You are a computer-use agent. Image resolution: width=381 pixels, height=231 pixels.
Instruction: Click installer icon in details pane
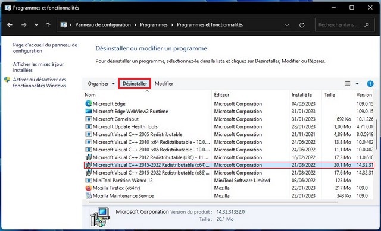99,217
